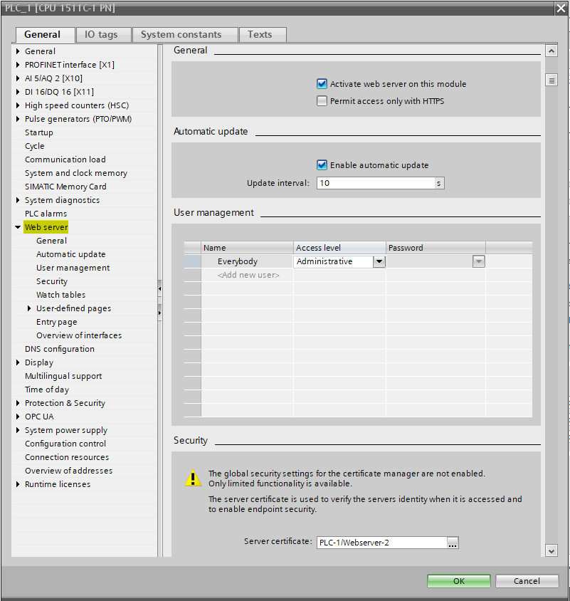This screenshot has height=601, width=570.
Task: Enable Permit access only with HTTPS
Action: pos(322,101)
